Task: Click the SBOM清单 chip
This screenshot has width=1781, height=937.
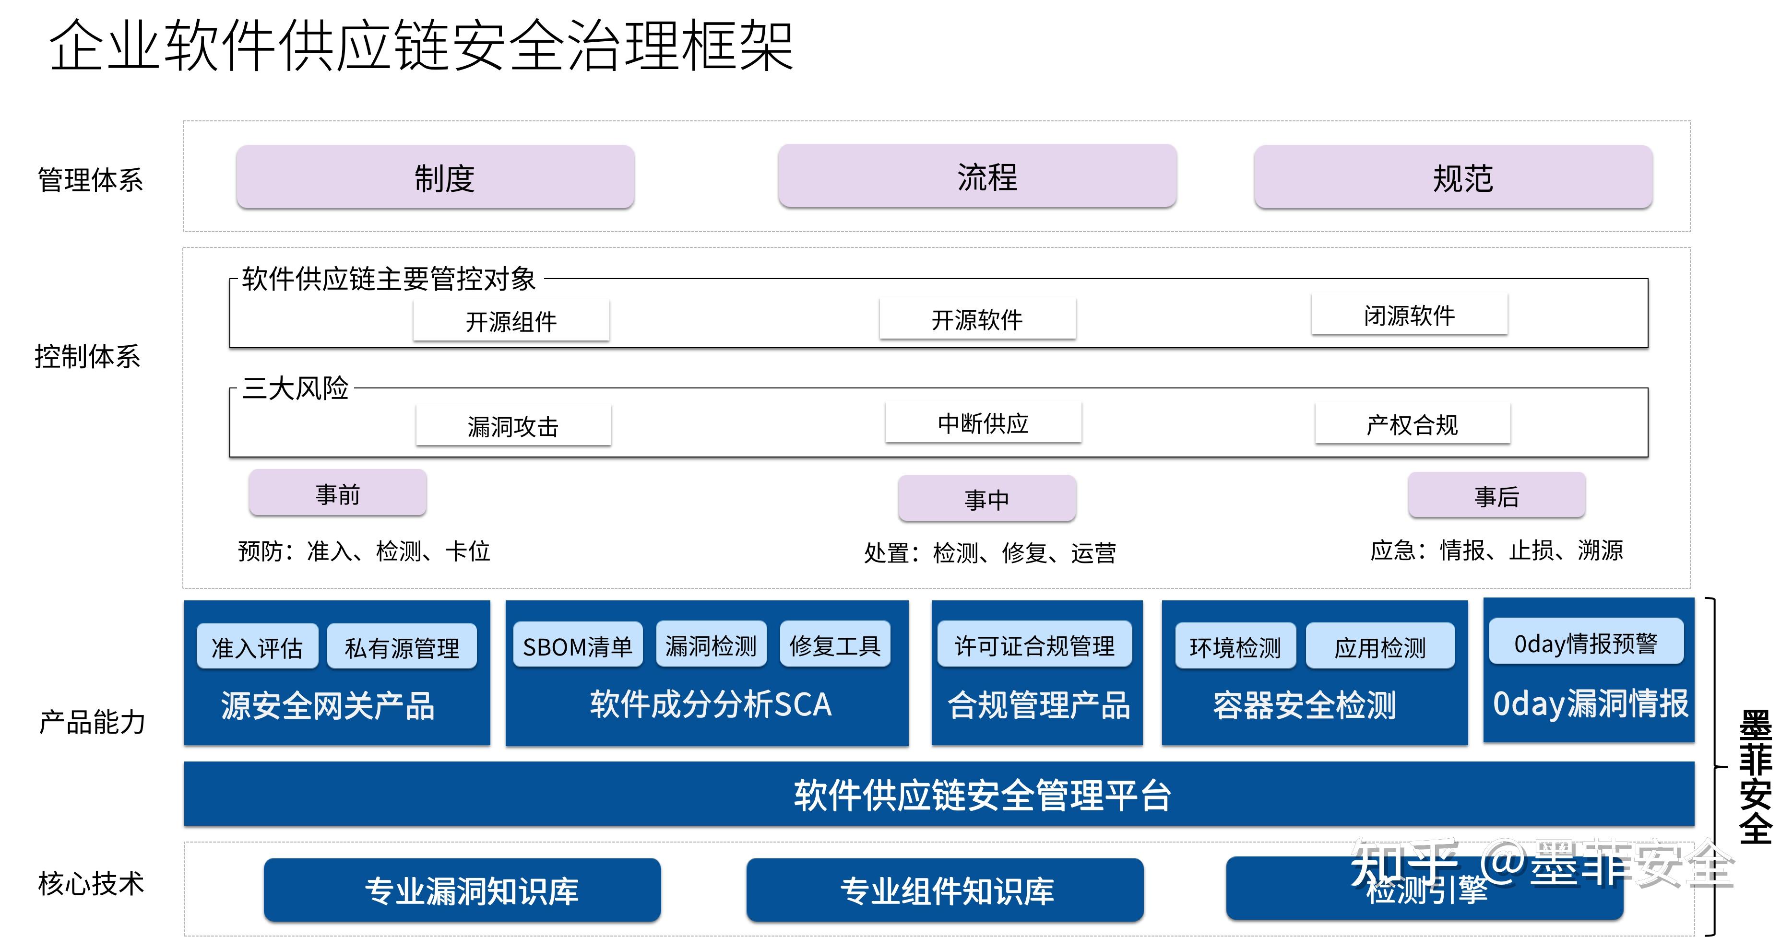Action: click(x=578, y=644)
